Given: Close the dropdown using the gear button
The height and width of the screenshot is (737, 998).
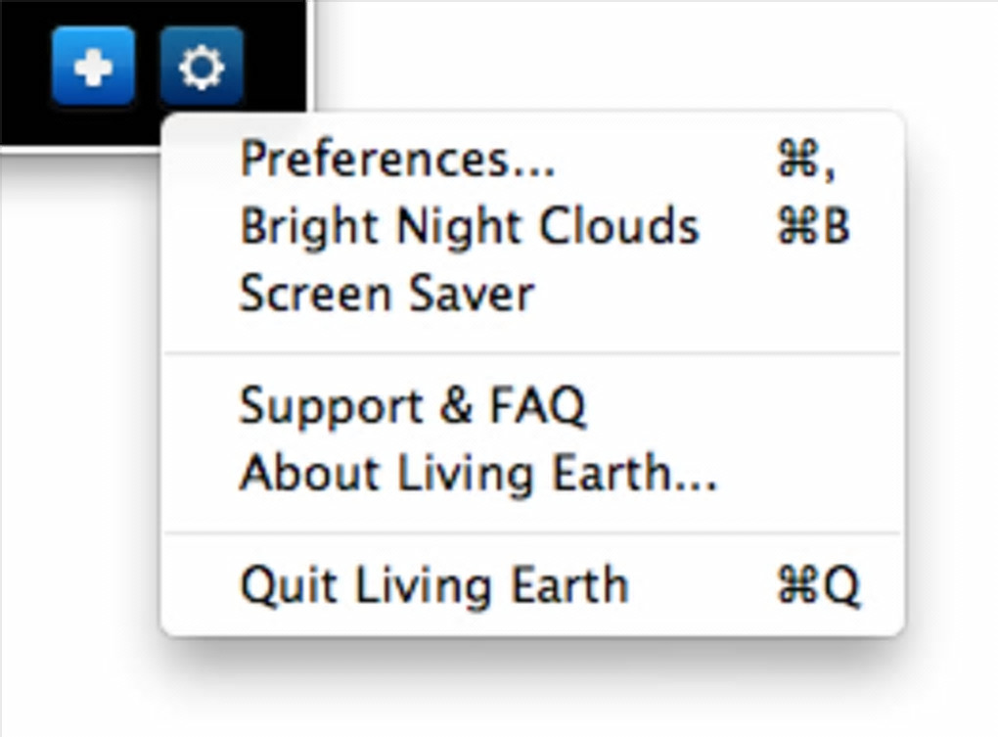Looking at the screenshot, I should (202, 66).
